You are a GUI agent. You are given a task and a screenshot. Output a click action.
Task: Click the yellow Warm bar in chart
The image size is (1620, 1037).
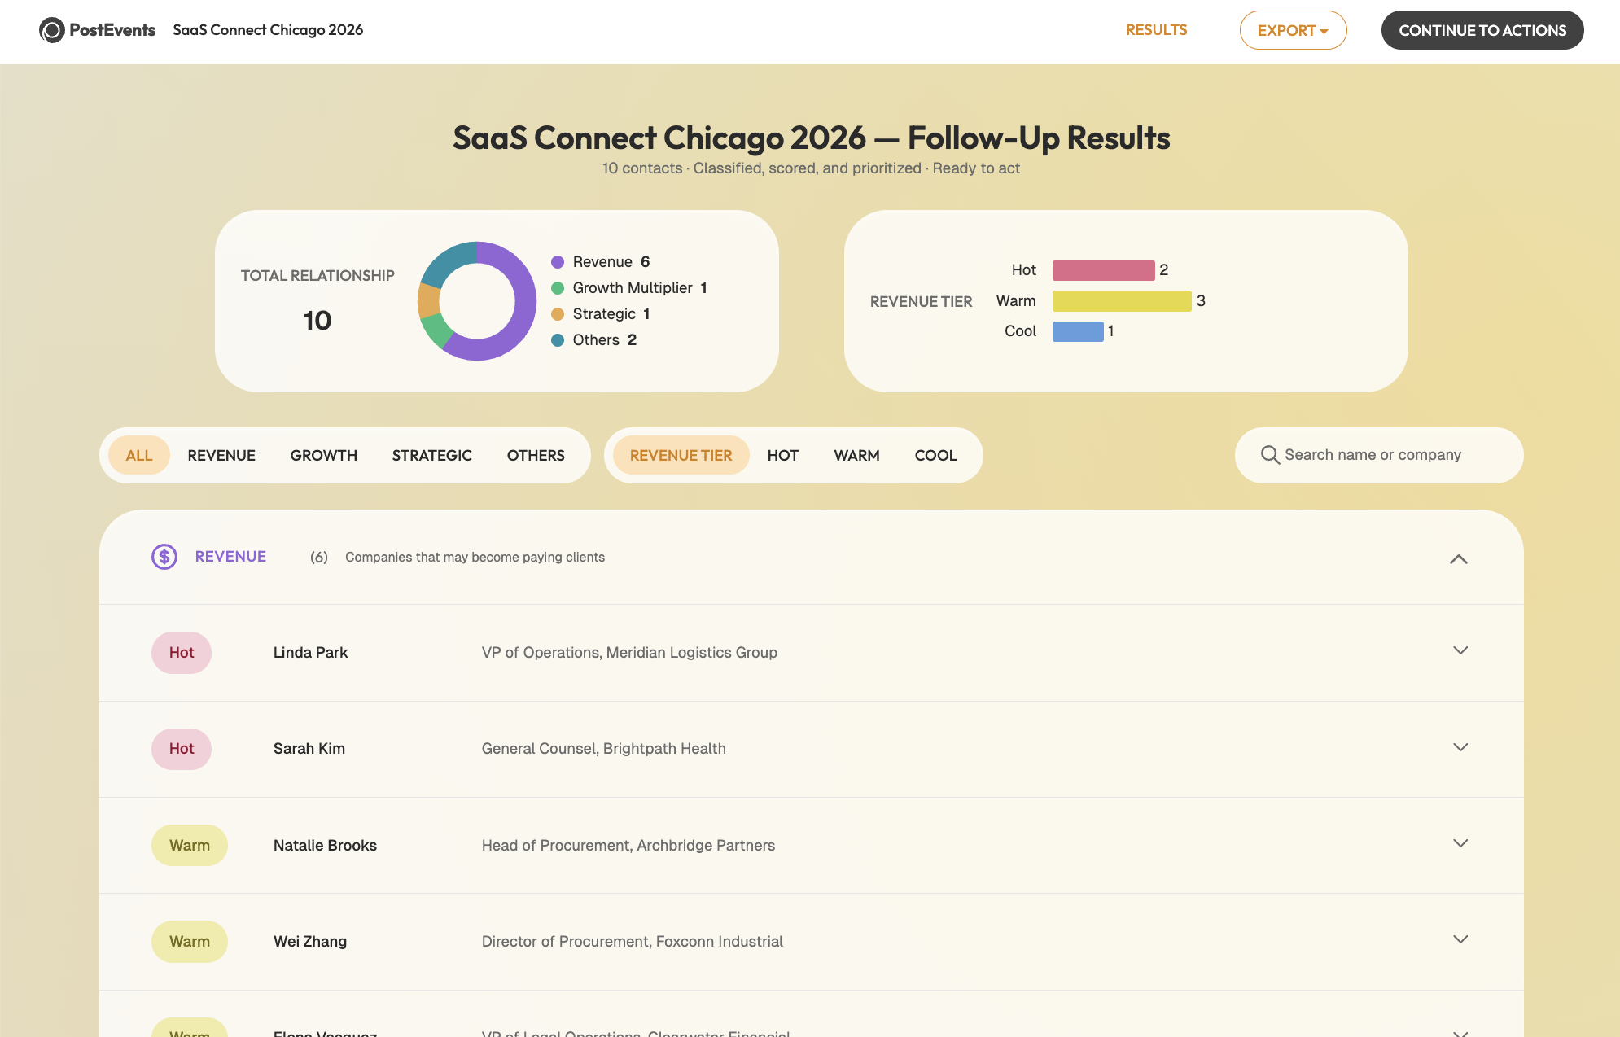(x=1121, y=301)
